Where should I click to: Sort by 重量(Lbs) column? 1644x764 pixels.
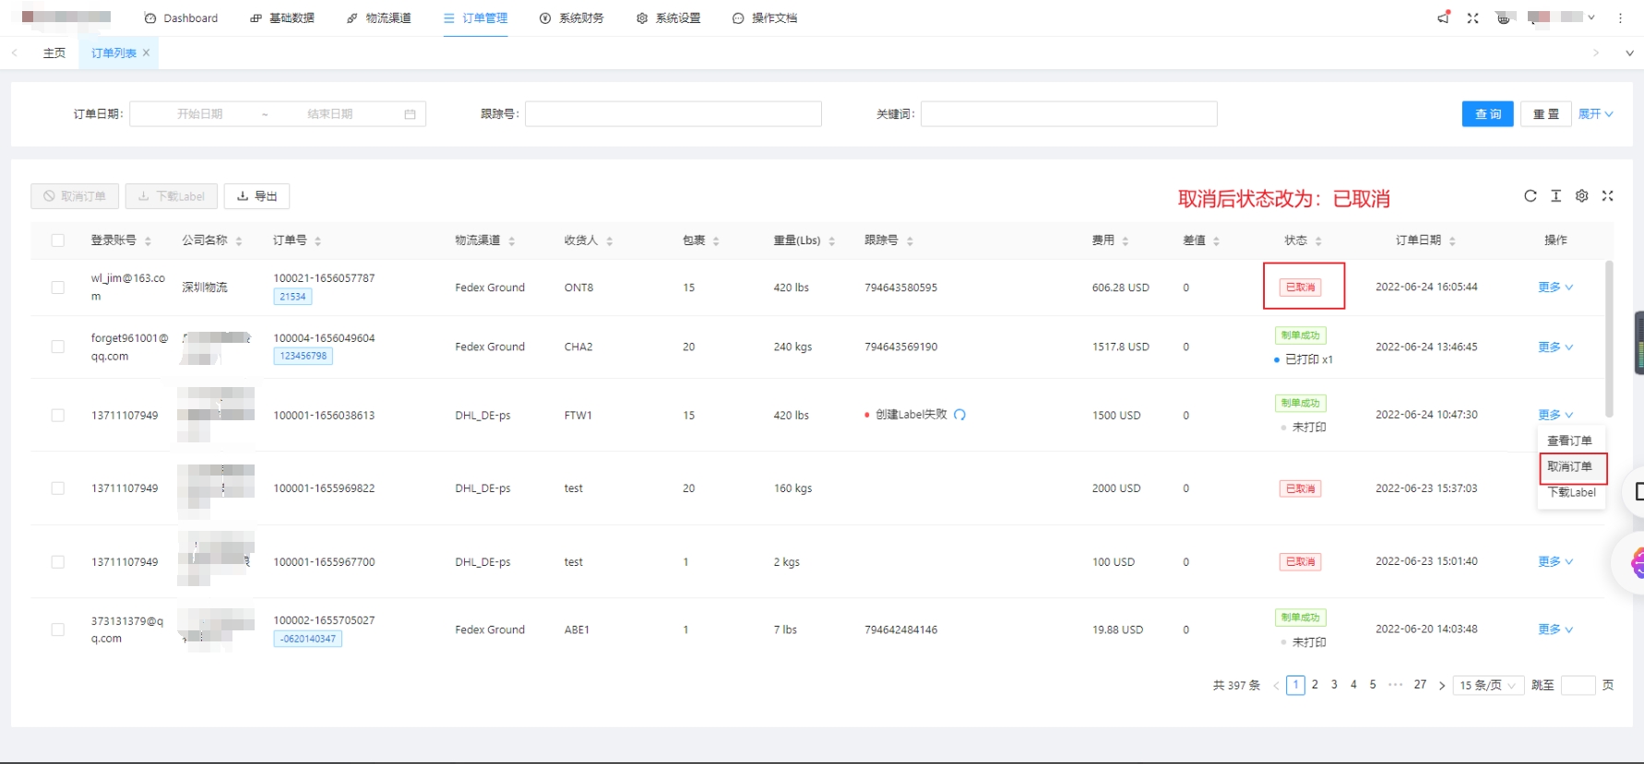(x=832, y=241)
